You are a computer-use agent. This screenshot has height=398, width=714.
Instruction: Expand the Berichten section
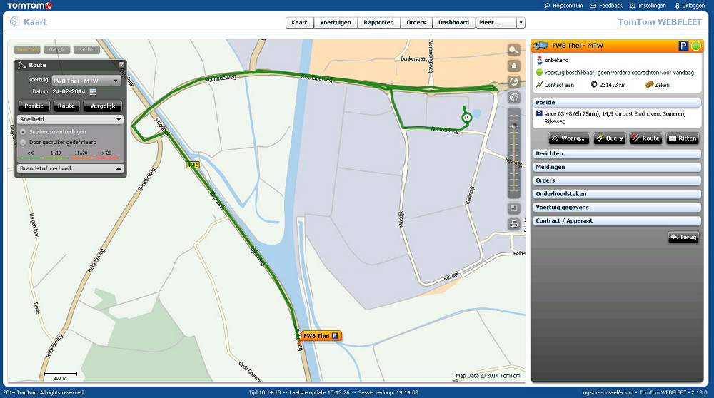pyautogui.click(x=617, y=154)
